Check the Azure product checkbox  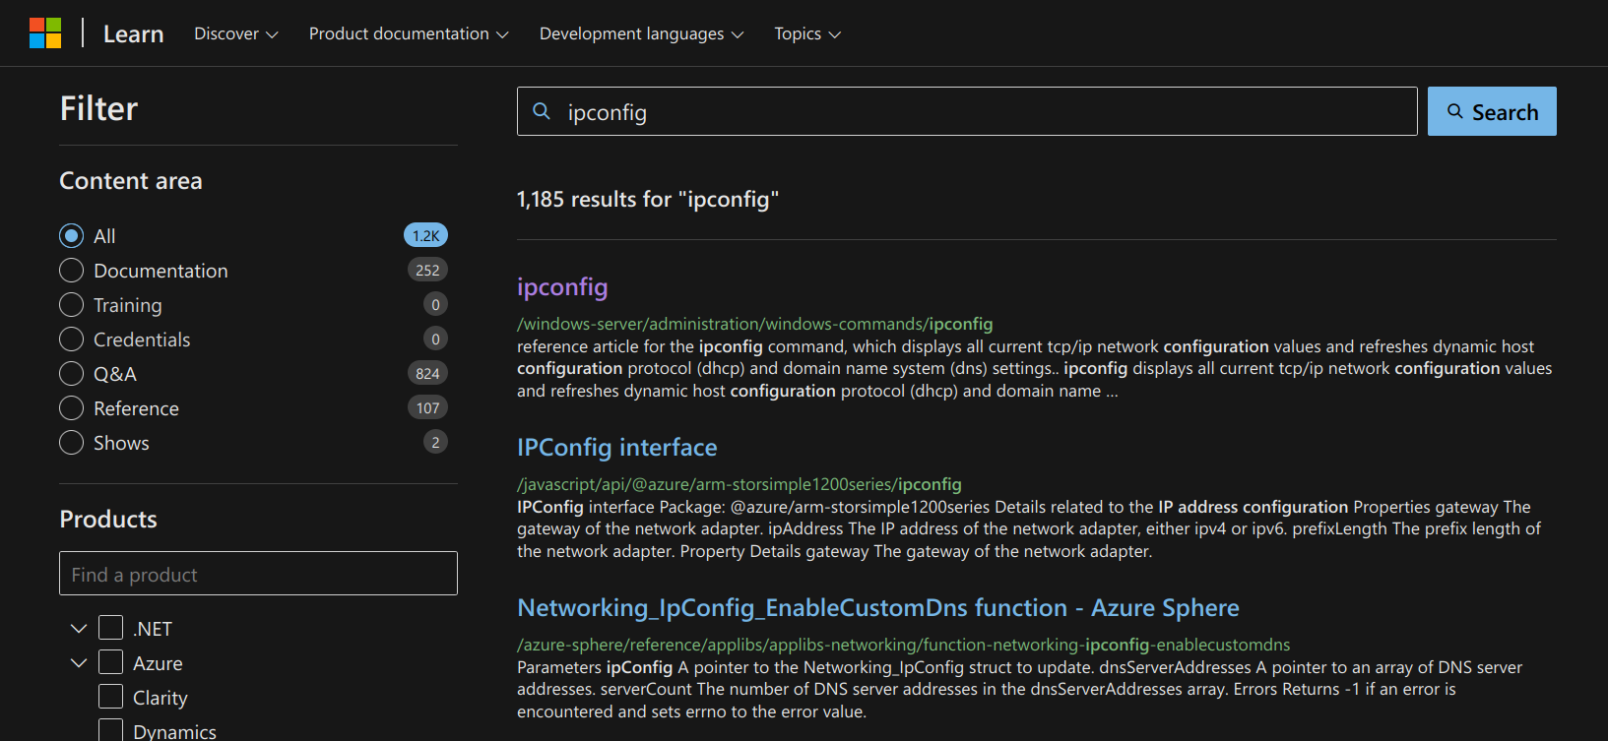111,662
